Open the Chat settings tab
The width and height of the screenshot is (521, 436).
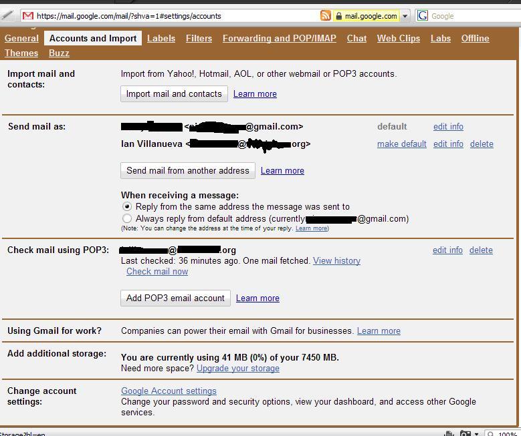356,38
